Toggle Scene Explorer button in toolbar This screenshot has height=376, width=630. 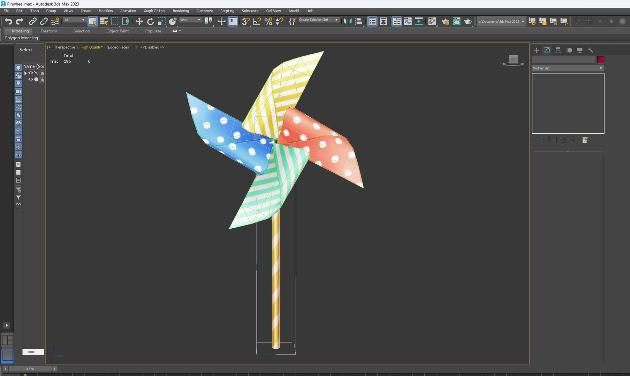click(372, 22)
